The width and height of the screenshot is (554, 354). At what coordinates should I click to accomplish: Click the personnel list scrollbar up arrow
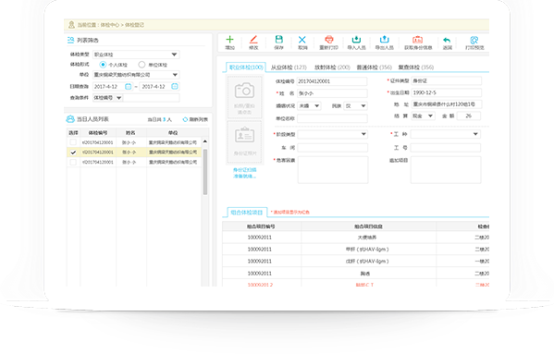(x=205, y=141)
